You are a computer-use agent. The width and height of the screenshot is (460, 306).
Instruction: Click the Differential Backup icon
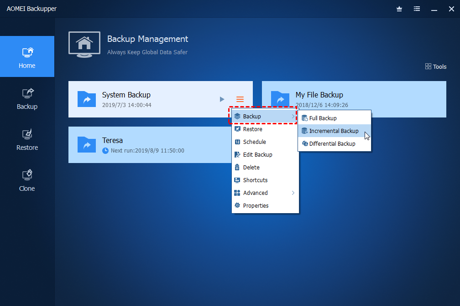click(x=305, y=143)
